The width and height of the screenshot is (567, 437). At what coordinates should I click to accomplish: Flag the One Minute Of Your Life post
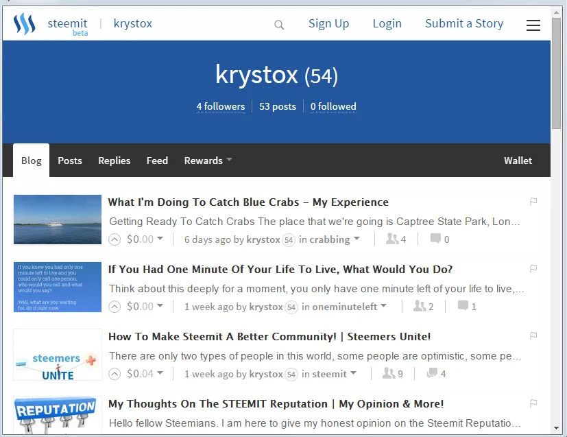coord(533,269)
